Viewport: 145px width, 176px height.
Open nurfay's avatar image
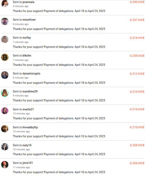5,39
